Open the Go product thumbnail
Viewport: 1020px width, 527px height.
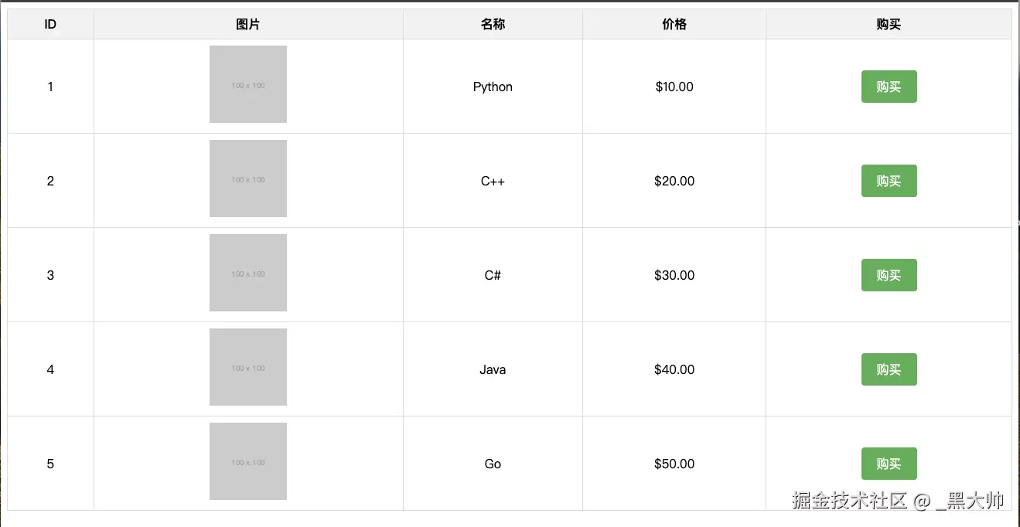click(x=248, y=461)
